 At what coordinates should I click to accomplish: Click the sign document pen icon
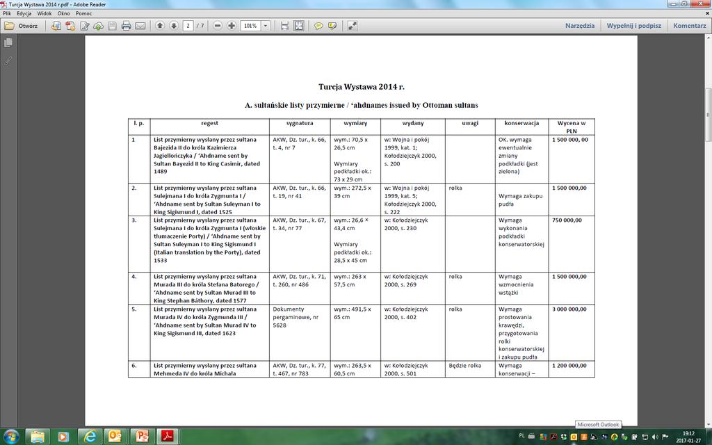tap(84, 26)
